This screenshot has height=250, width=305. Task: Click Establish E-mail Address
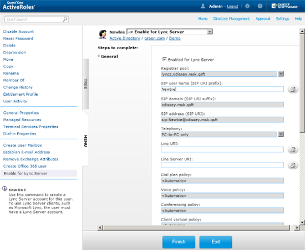pyautogui.click(x=27, y=152)
